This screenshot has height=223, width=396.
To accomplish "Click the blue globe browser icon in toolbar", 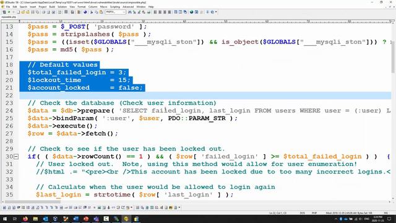I will coord(85,12).
